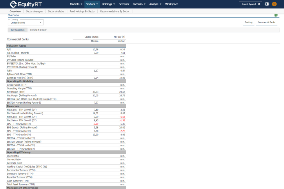284x189 pixels.
Task: Open the Sectors dropdown menu
Action: (92, 4)
